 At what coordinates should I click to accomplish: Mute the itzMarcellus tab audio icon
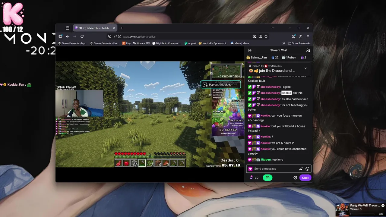point(81,28)
